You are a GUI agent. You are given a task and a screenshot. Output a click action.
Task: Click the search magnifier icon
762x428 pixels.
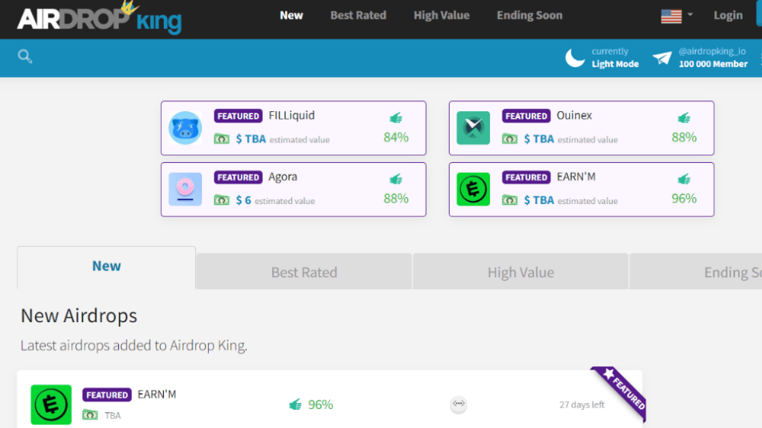tap(25, 56)
